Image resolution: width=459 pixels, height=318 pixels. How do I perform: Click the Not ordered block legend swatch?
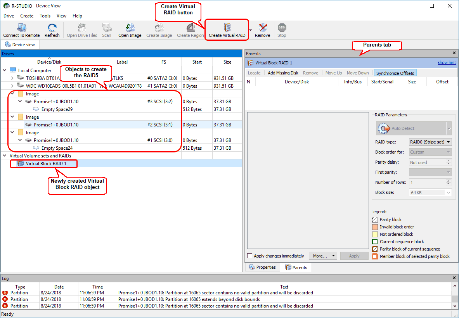click(x=375, y=234)
